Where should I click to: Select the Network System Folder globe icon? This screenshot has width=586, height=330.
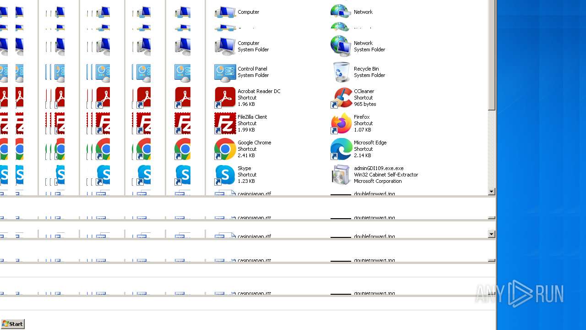(341, 46)
